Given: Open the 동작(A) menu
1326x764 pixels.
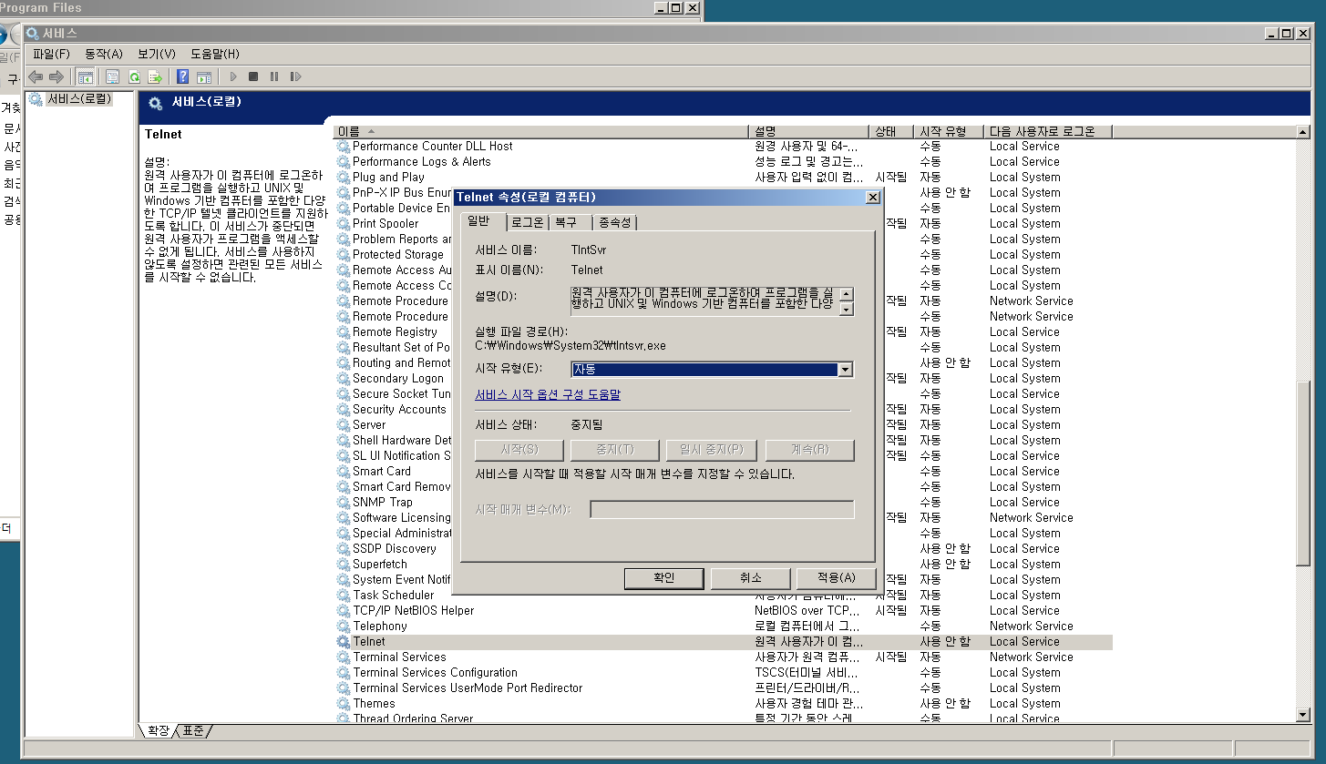Looking at the screenshot, I should (x=103, y=54).
